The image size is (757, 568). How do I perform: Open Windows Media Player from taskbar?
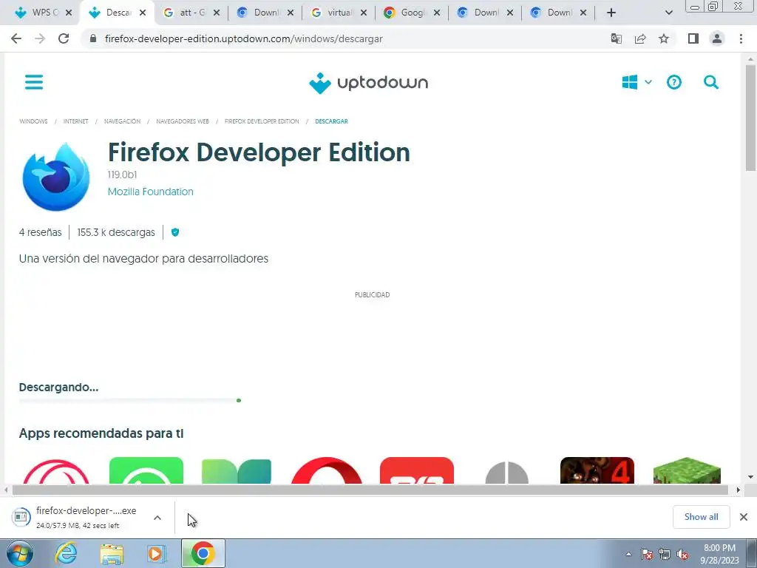[157, 553]
